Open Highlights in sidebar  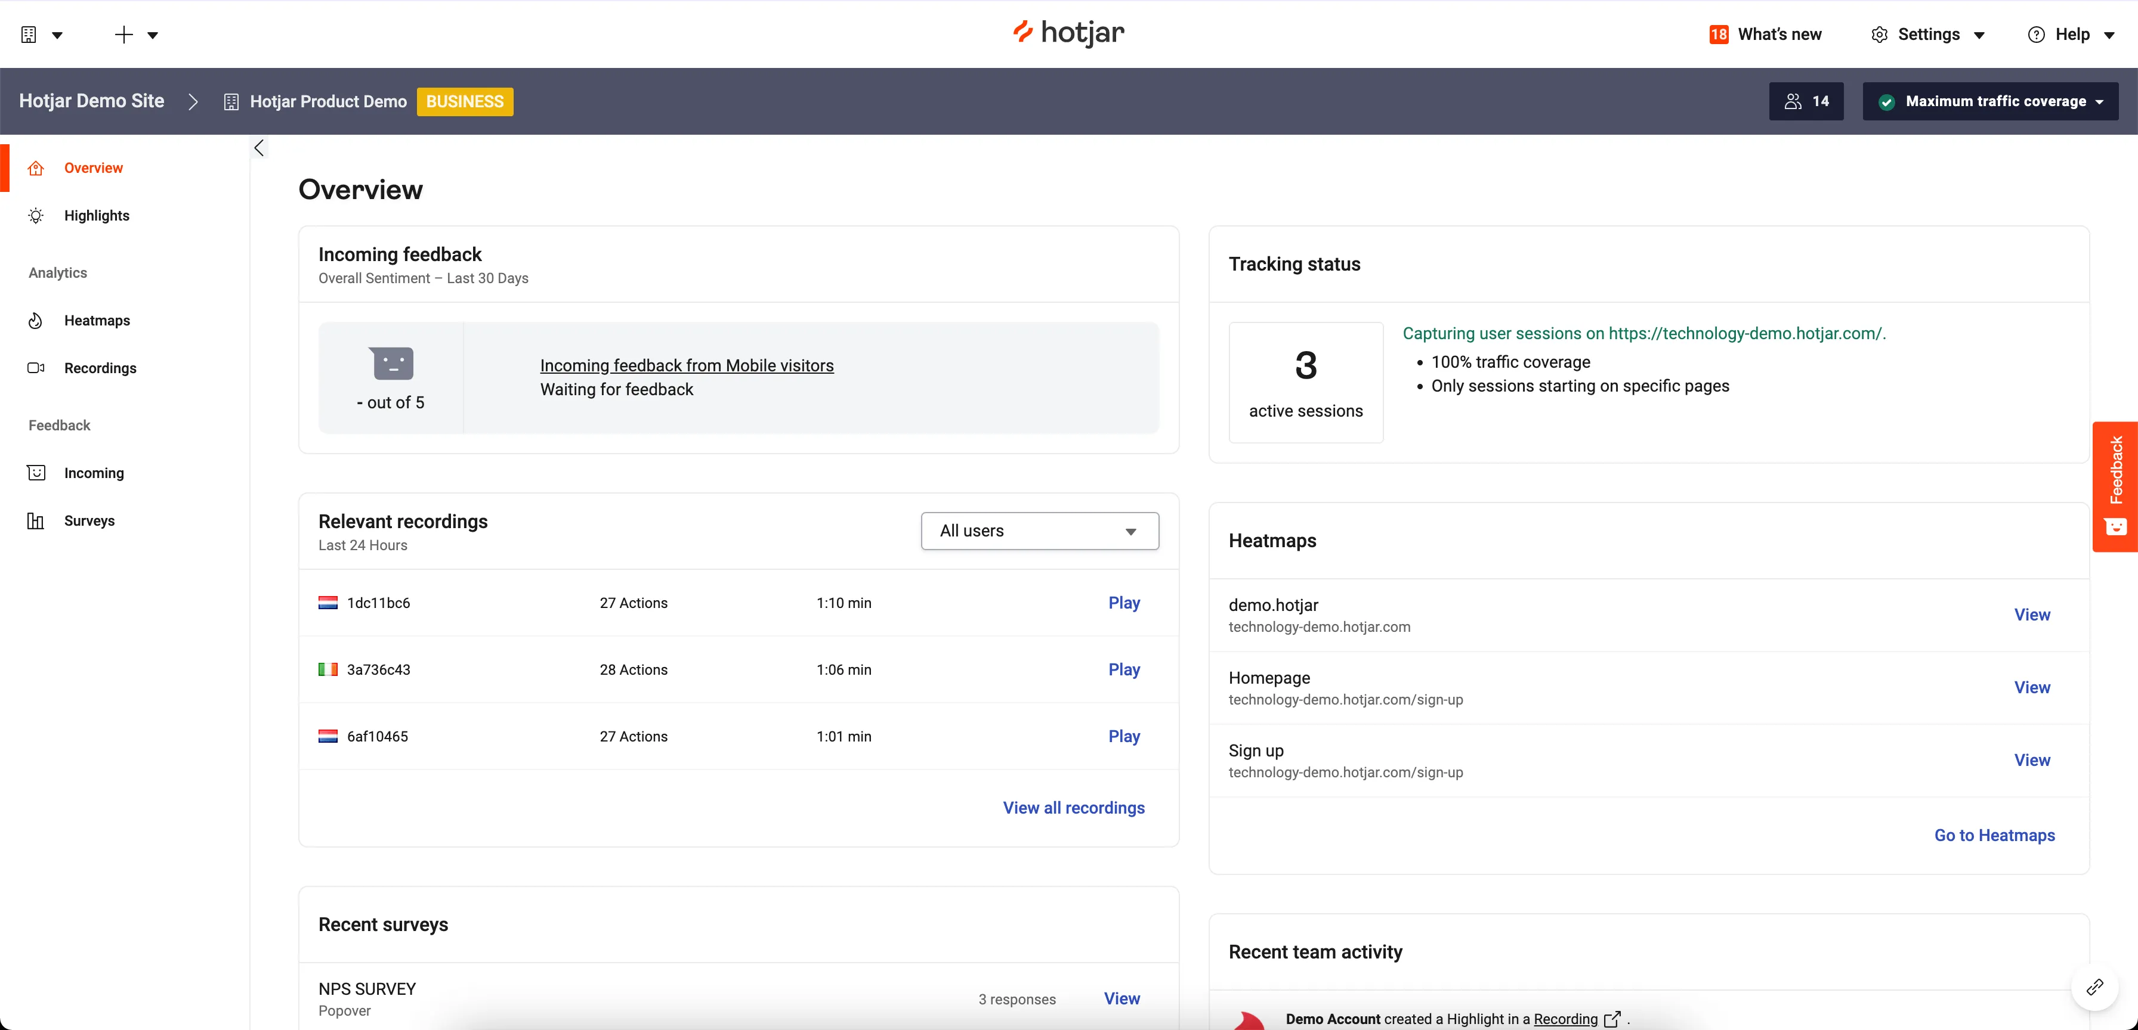pos(96,216)
